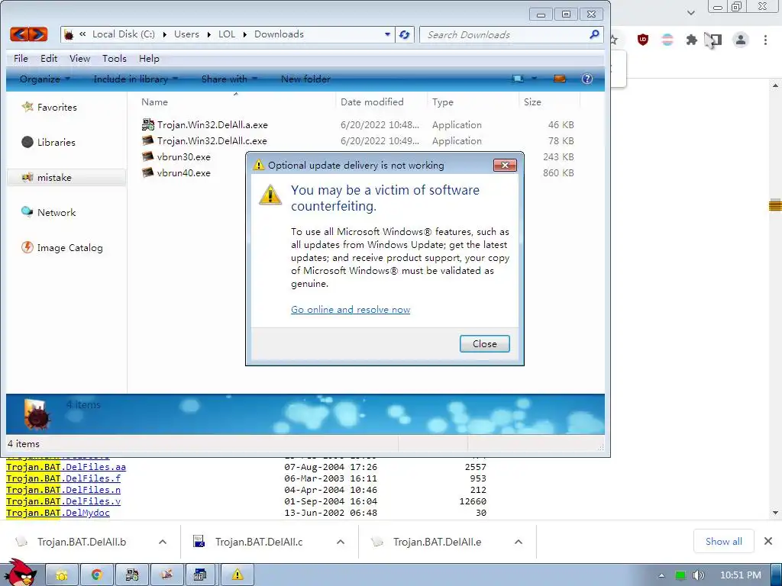Image resolution: width=782 pixels, height=586 pixels.
Task: Toggle the preview pane icon in Explorer toolbar
Action: click(x=560, y=79)
